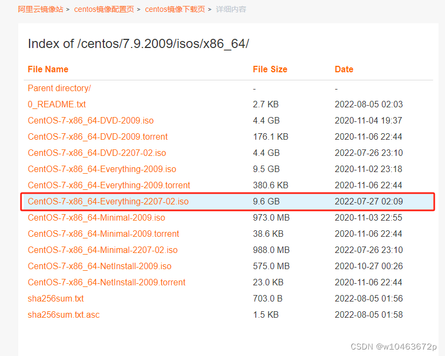
Task: Select the 380.6 KB size cell
Action: click(x=270, y=186)
